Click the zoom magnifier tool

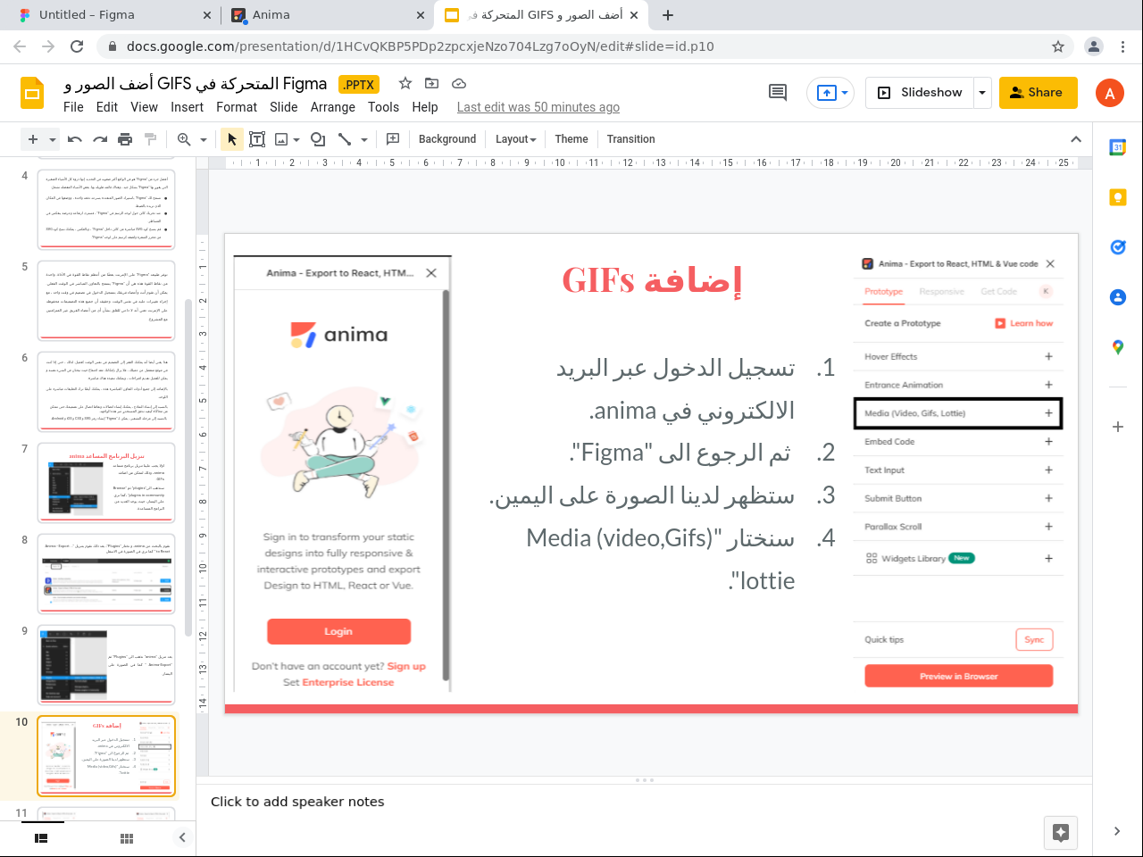(184, 139)
